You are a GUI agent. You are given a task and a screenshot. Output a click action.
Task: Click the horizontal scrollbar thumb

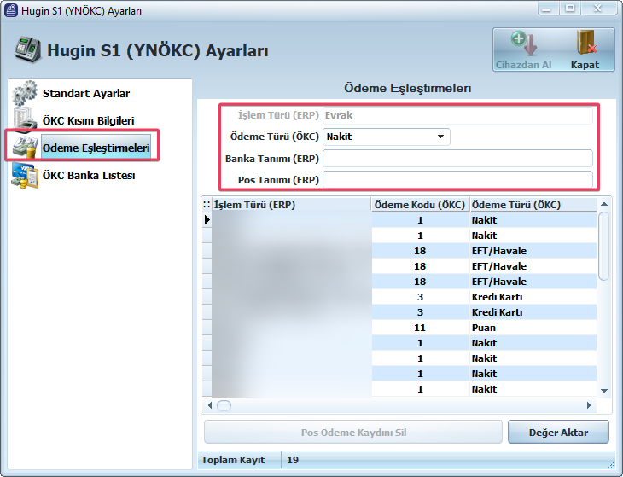tap(224, 405)
